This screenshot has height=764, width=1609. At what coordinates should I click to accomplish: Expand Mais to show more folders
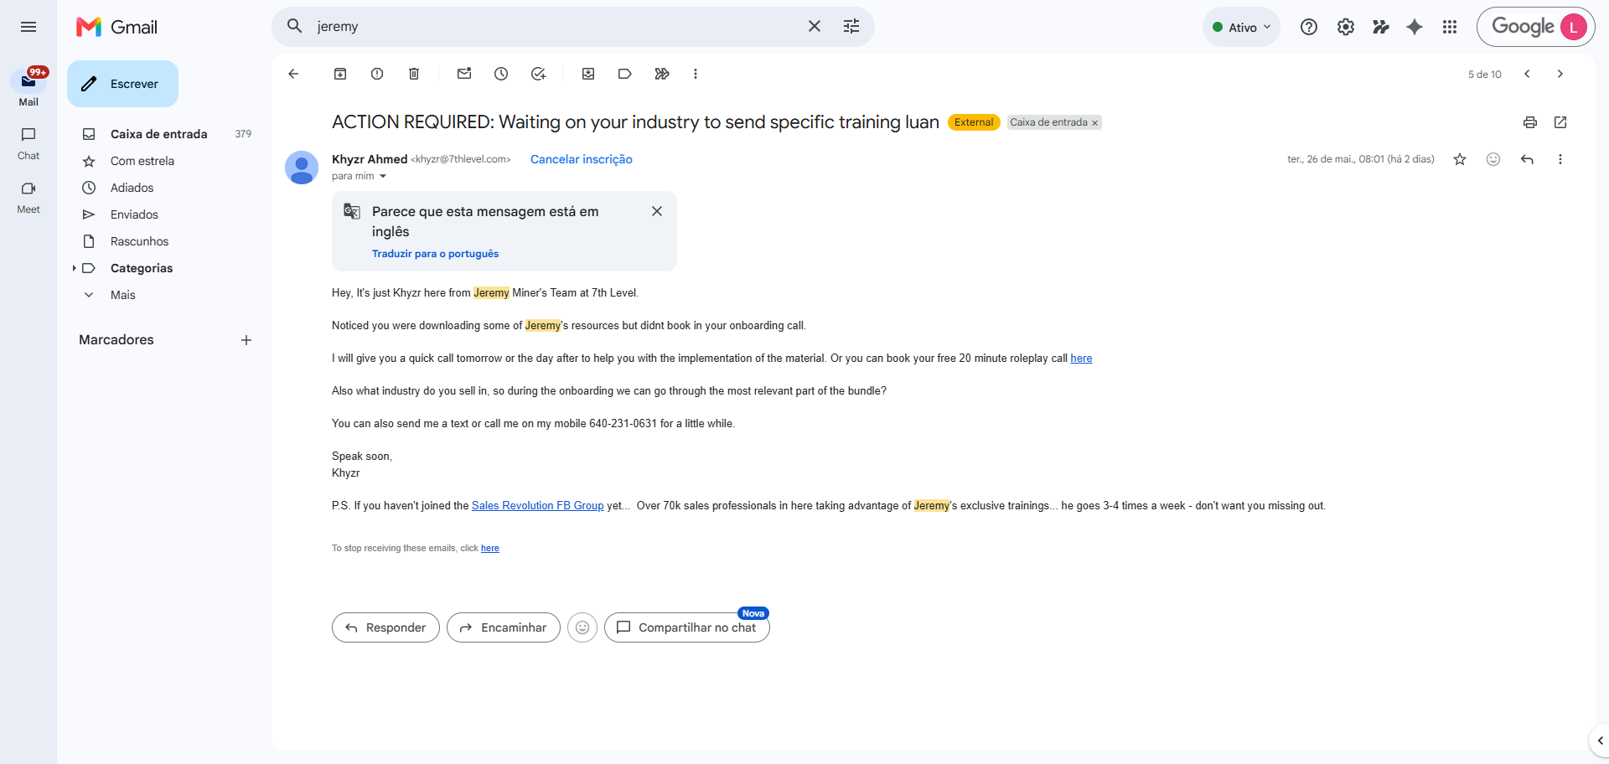click(x=122, y=295)
